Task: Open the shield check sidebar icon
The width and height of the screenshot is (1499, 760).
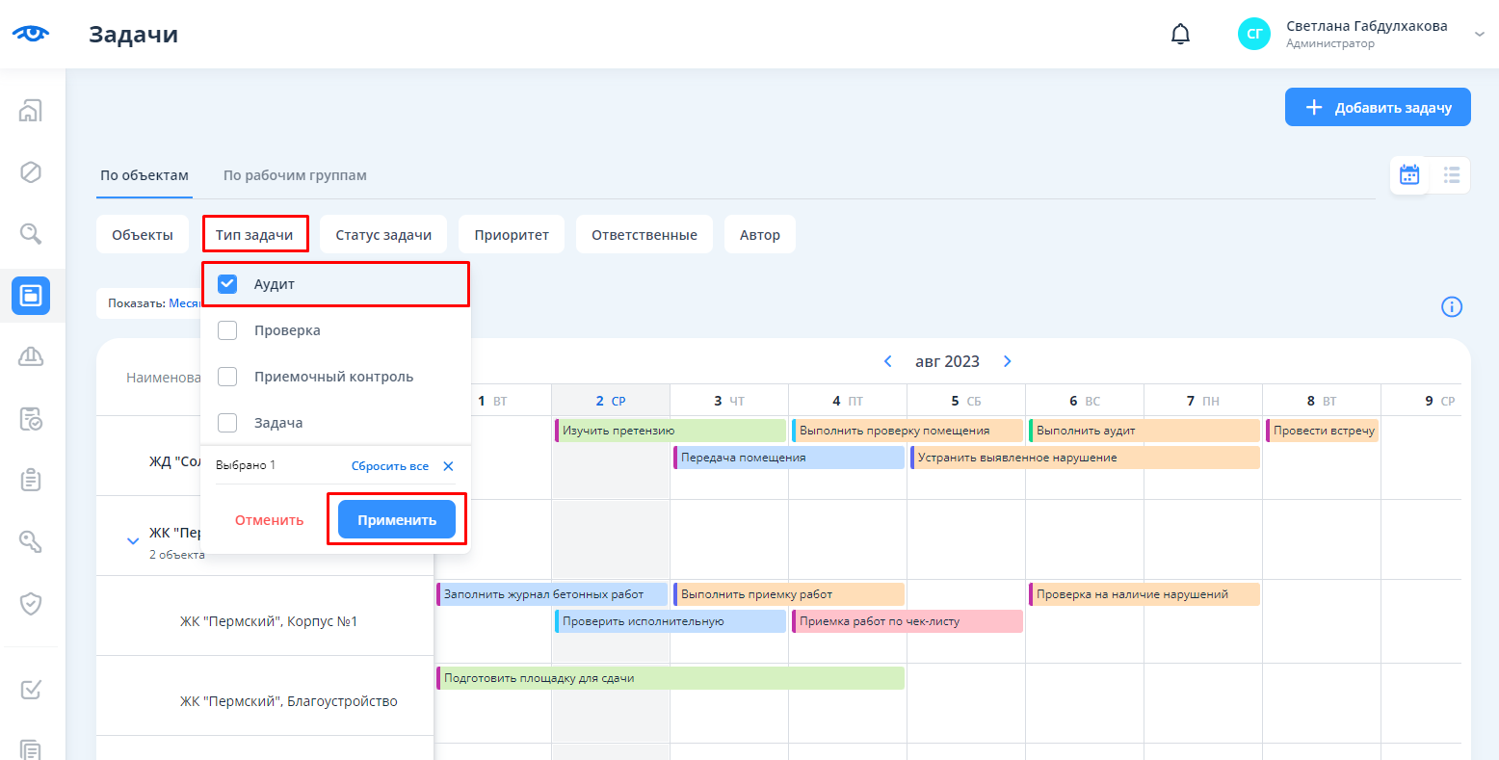Action: (x=31, y=604)
